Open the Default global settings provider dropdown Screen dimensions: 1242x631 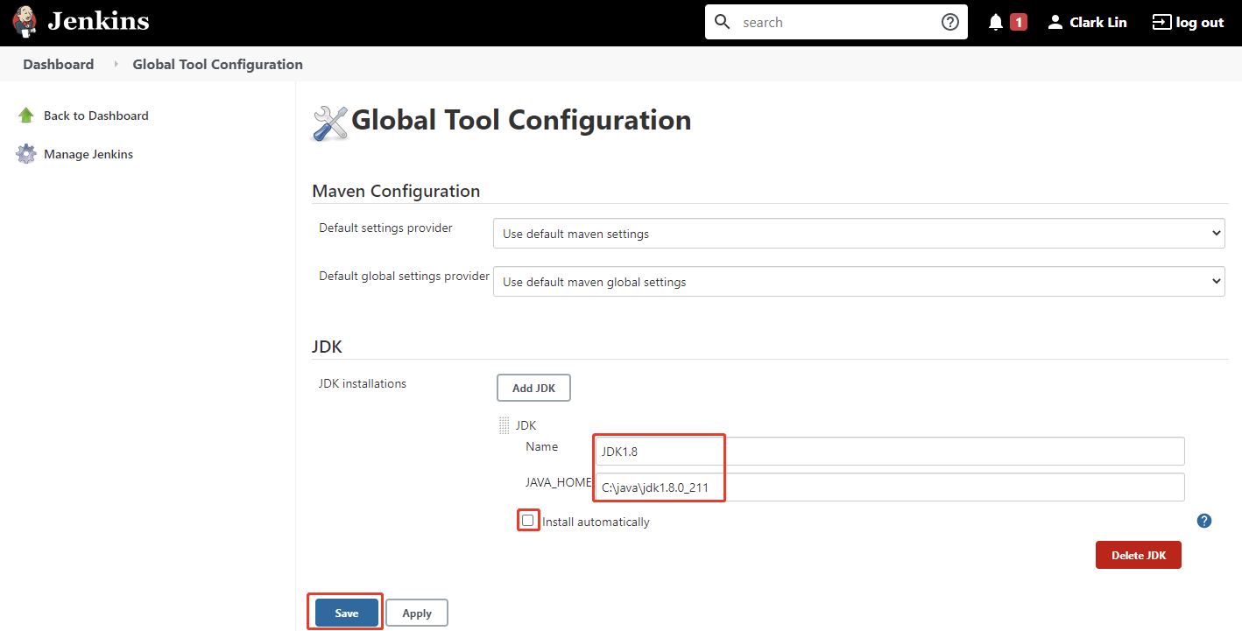point(858,282)
